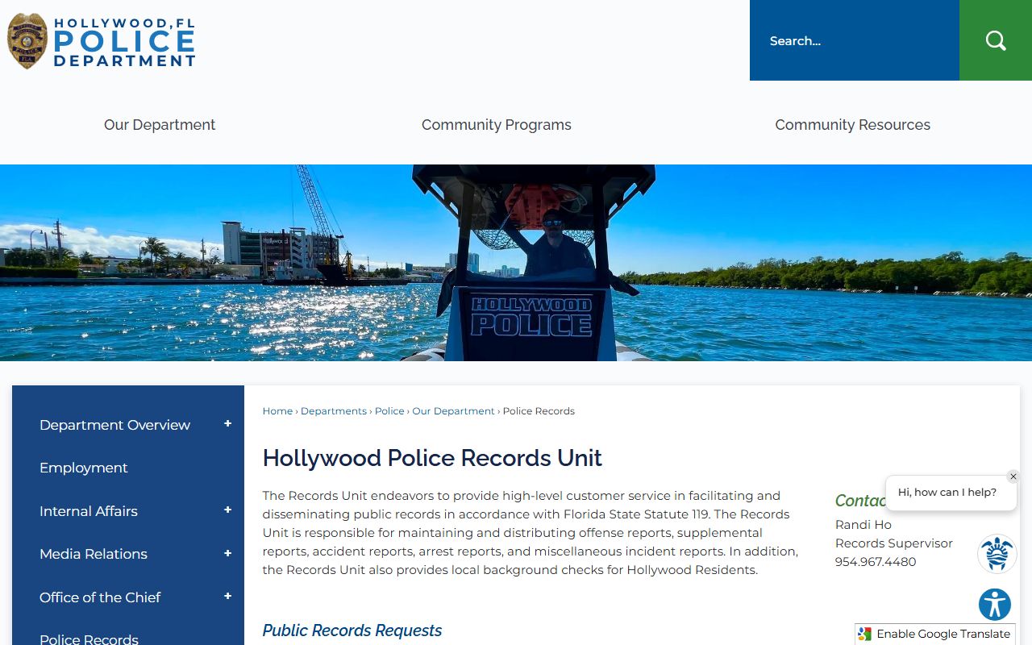The height and width of the screenshot is (645, 1032).
Task: Click the phone number 954.967.4480
Action: tap(876, 562)
